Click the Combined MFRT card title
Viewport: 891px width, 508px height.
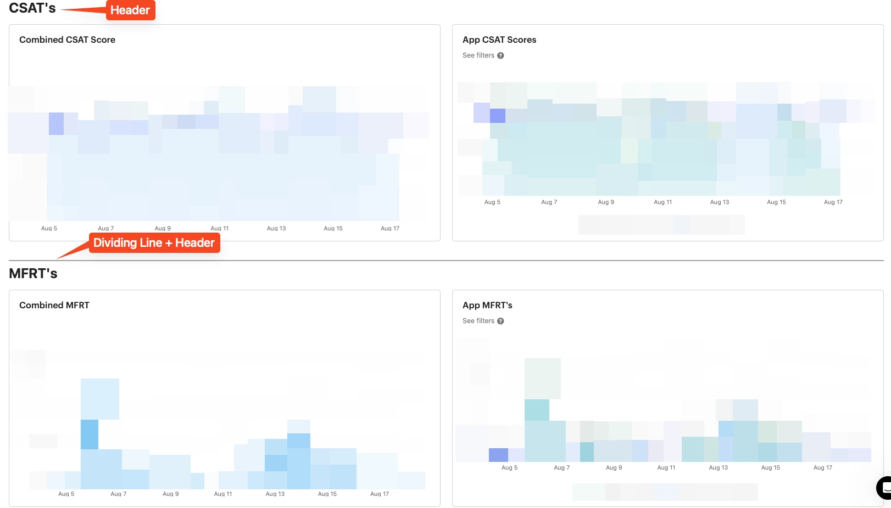[54, 305]
